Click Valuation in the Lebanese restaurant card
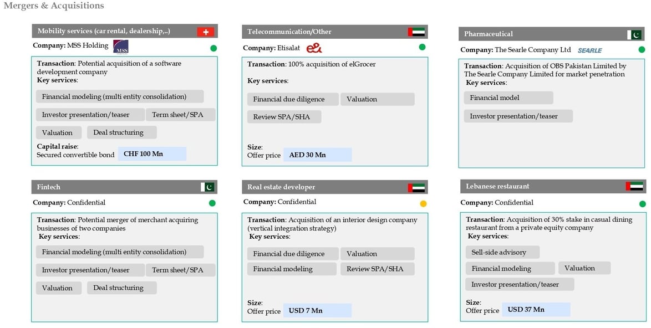This screenshot has height=328, width=651. click(584, 268)
